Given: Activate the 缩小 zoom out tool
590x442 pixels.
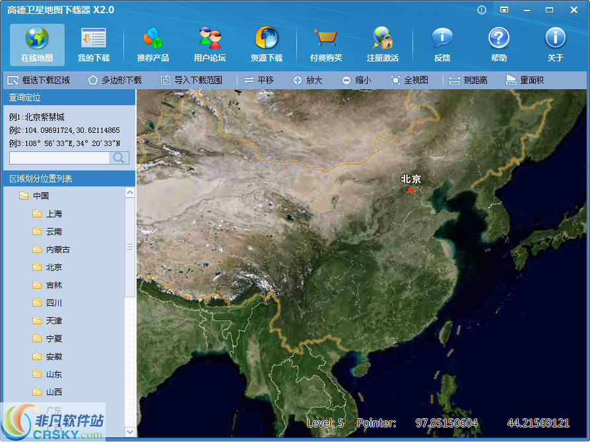Looking at the screenshot, I should point(357,80).
